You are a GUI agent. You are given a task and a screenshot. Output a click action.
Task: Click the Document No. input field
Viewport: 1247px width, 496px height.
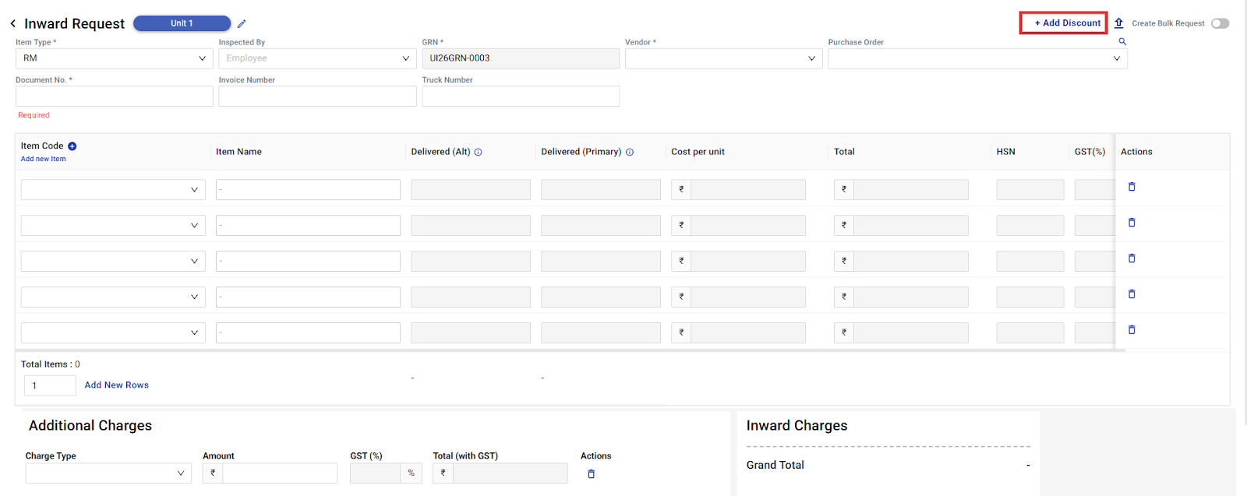[x=115, y=96]
